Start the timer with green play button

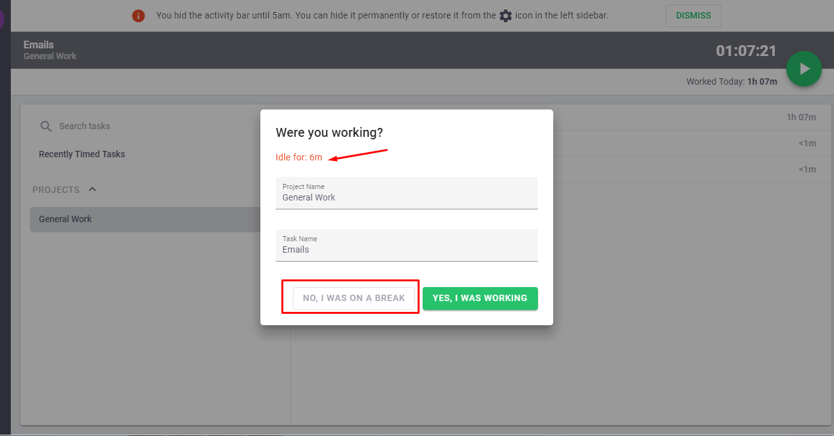coord(803,69)
